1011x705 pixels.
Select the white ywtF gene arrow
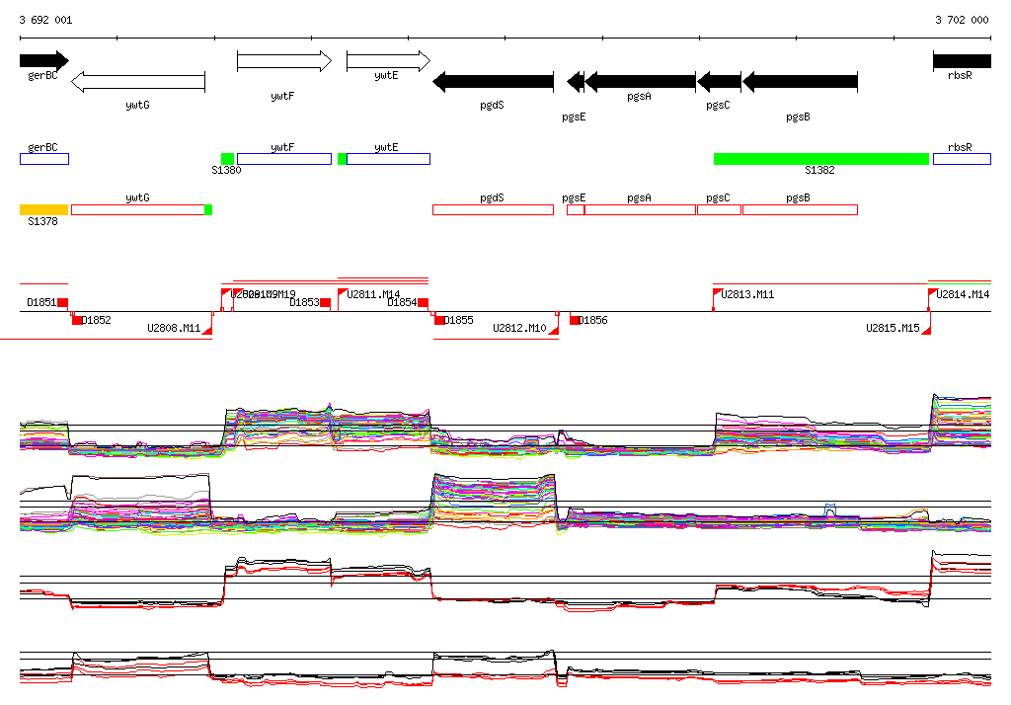click(x=284, y=61)
